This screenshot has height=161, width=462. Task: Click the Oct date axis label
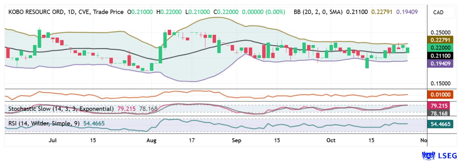(331, 140)
